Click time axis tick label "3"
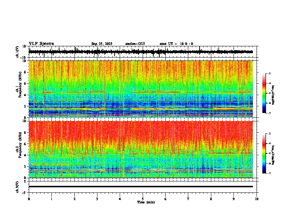Image resolution: width=289 pixels, height=223 pixels. 97,199
